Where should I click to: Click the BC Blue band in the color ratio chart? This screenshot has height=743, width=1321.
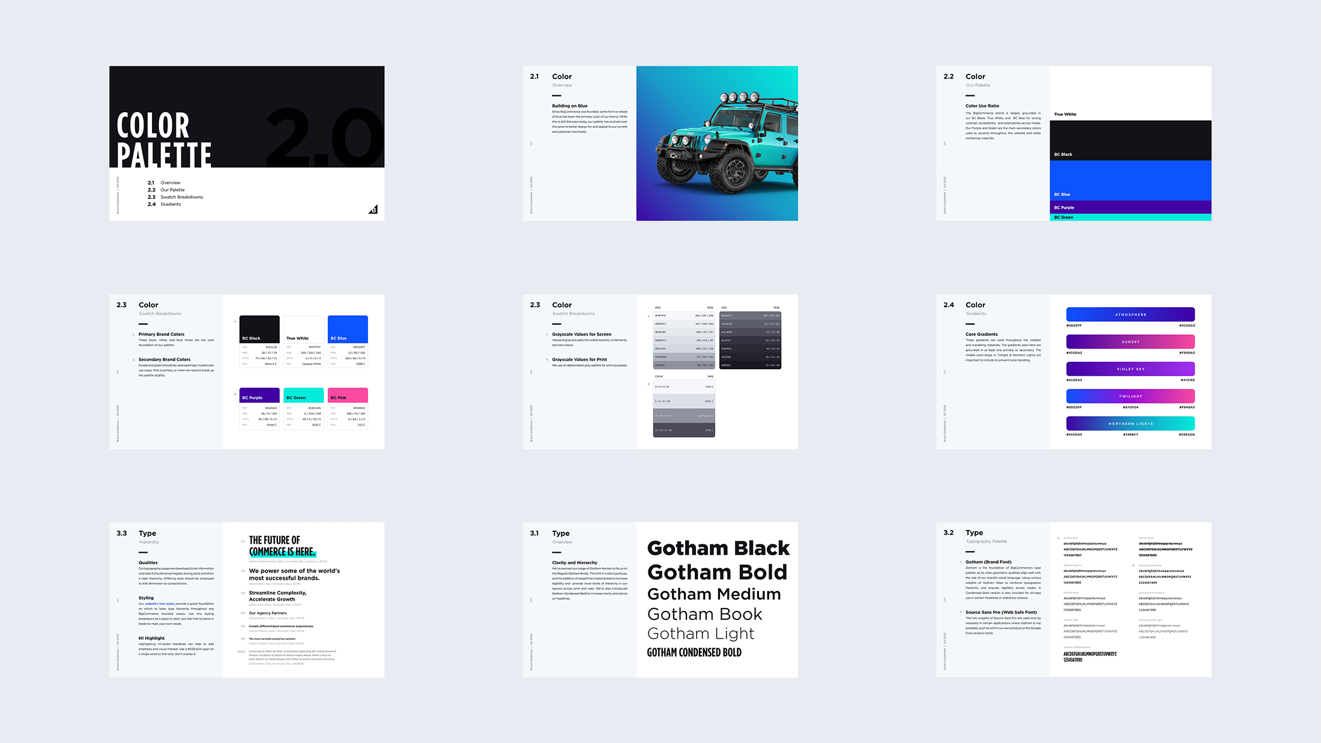coord(1130,180)
